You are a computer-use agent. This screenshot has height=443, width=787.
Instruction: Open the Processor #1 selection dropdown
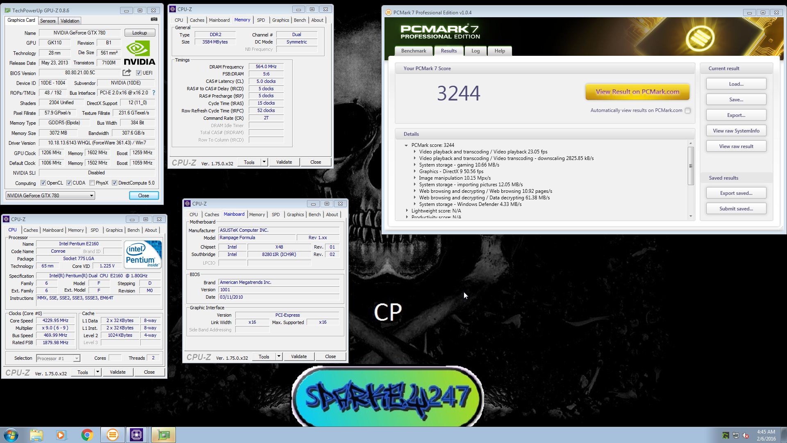pyautogui.click(x=58, y=359)
